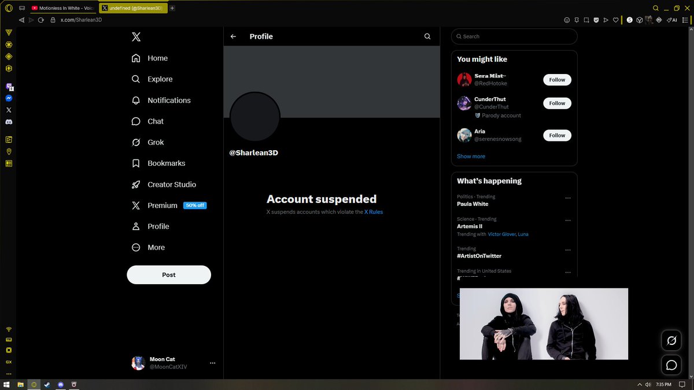Open the X shortcut in Opera sidebar
Viewport: 694px width, 390px height.
[x=9, y=110]
